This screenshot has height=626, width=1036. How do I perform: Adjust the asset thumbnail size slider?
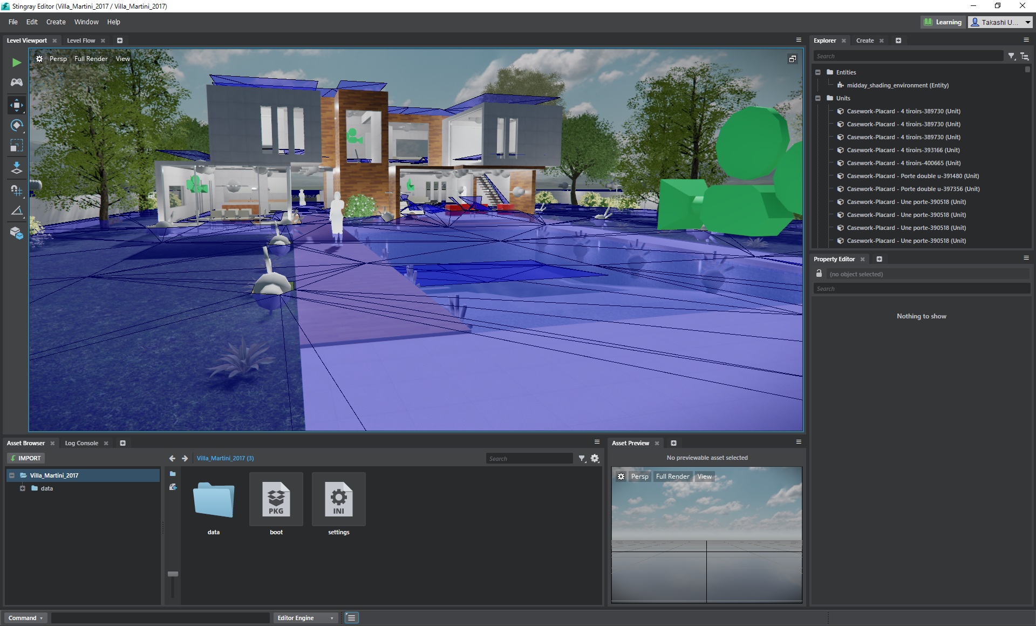173,574
